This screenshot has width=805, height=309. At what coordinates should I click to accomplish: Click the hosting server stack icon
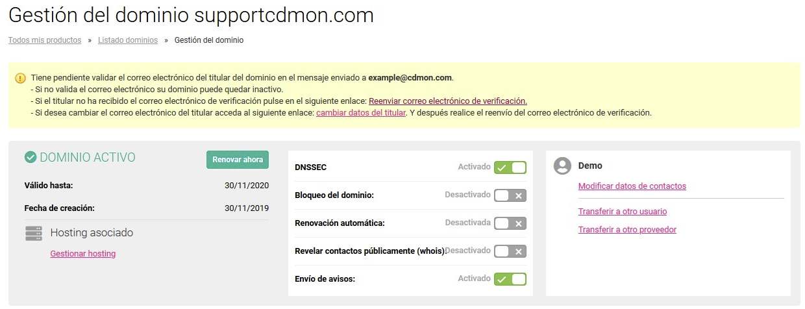pyautogui.click(x=34, y=233)
